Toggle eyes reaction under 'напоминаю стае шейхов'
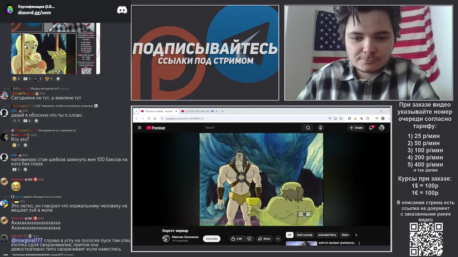This screenshot has height=257, width=458. [16, 170]
